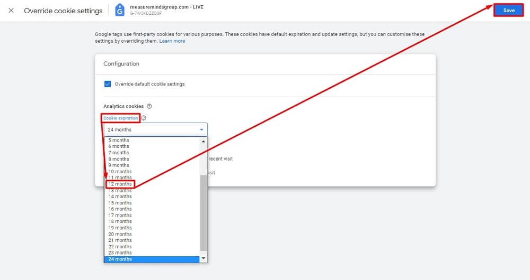Select 12 months expiration option
This screenshot has width=530, height=280.
pyautogui.click(x=152, y=184)
